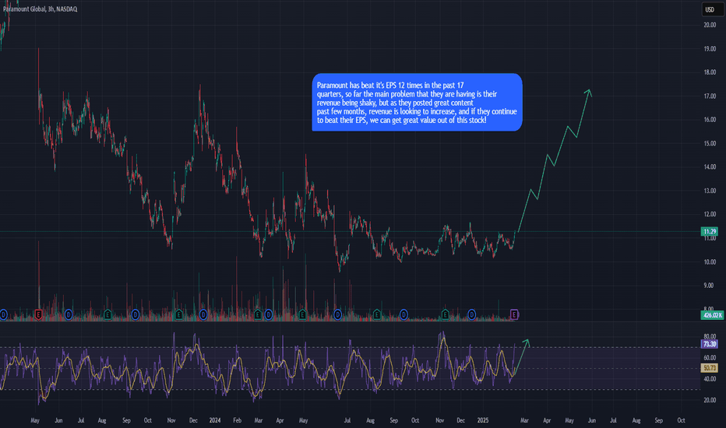Click the green earnings marker after Nov 2024

tap(445, 315)
